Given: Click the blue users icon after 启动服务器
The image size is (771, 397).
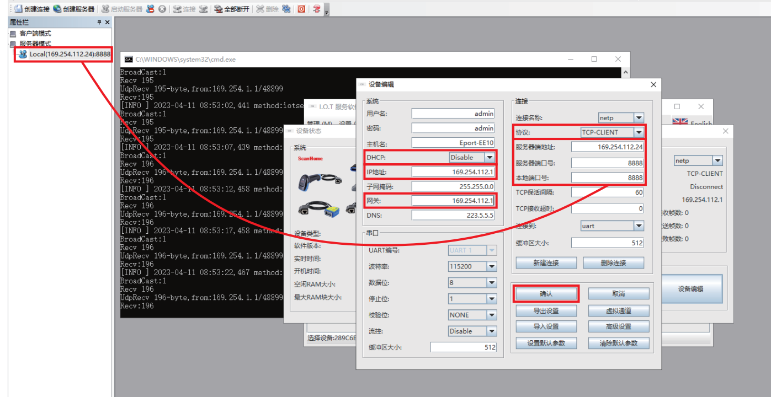Looking at the screenshot, I should (x=150, y=9).
